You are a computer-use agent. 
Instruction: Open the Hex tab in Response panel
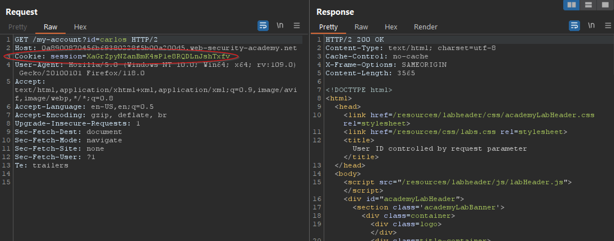391,27
